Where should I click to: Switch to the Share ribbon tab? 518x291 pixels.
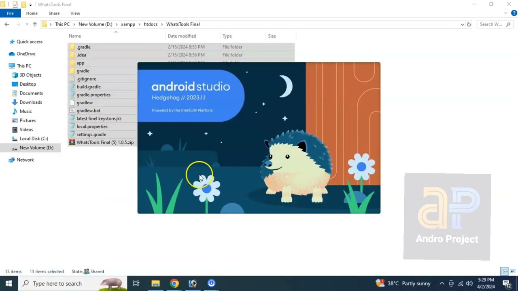[54, 13]
